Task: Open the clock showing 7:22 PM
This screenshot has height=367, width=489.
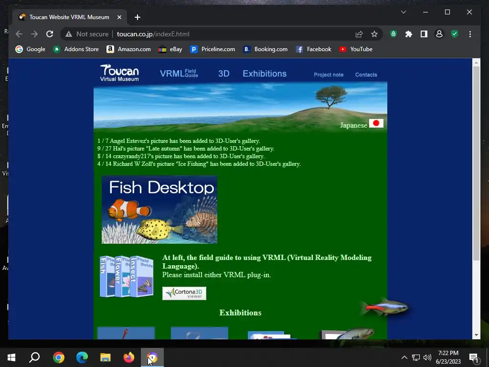Action: coord(448,357)
